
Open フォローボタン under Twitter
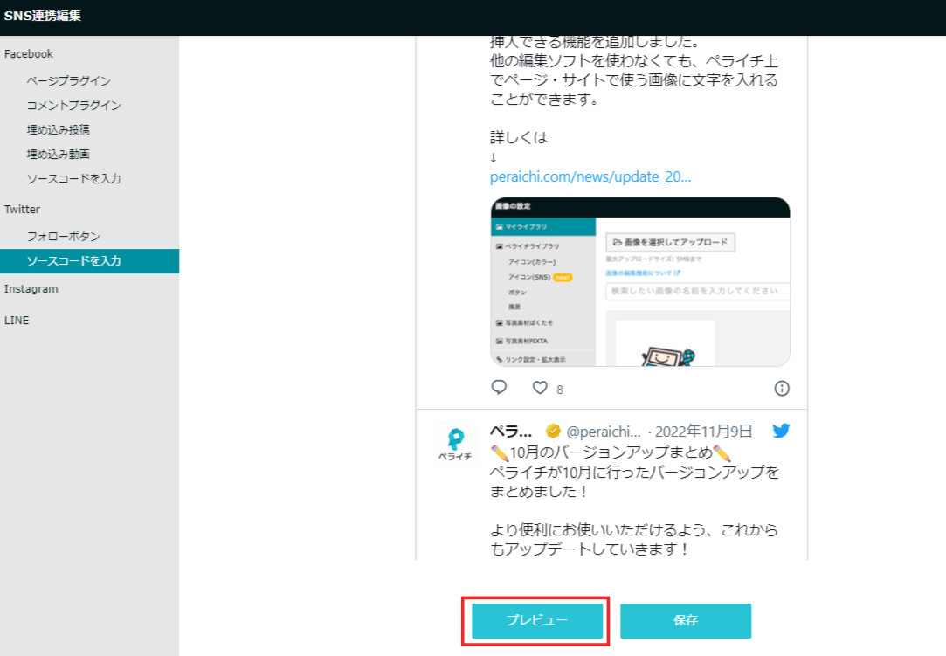tap(64, 236)
